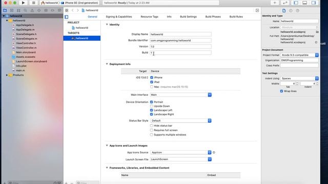Viewport: 328px width, 184px height.
Task: Switch to Build Rules tab
Action: click(236, 17)
